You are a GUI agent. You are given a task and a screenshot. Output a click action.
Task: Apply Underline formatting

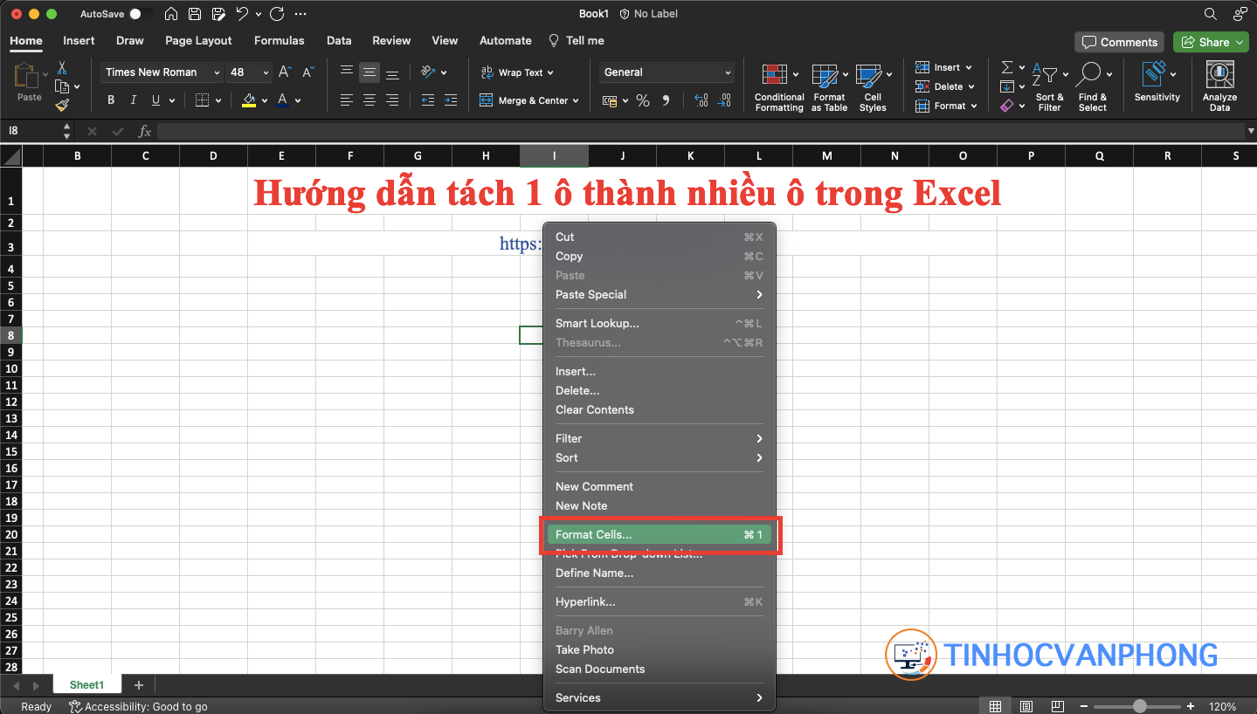coord(156,100)
